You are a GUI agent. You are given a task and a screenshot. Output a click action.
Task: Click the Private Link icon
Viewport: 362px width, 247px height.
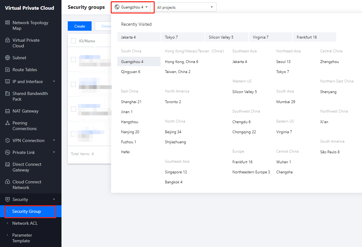[x=8, y=152]
